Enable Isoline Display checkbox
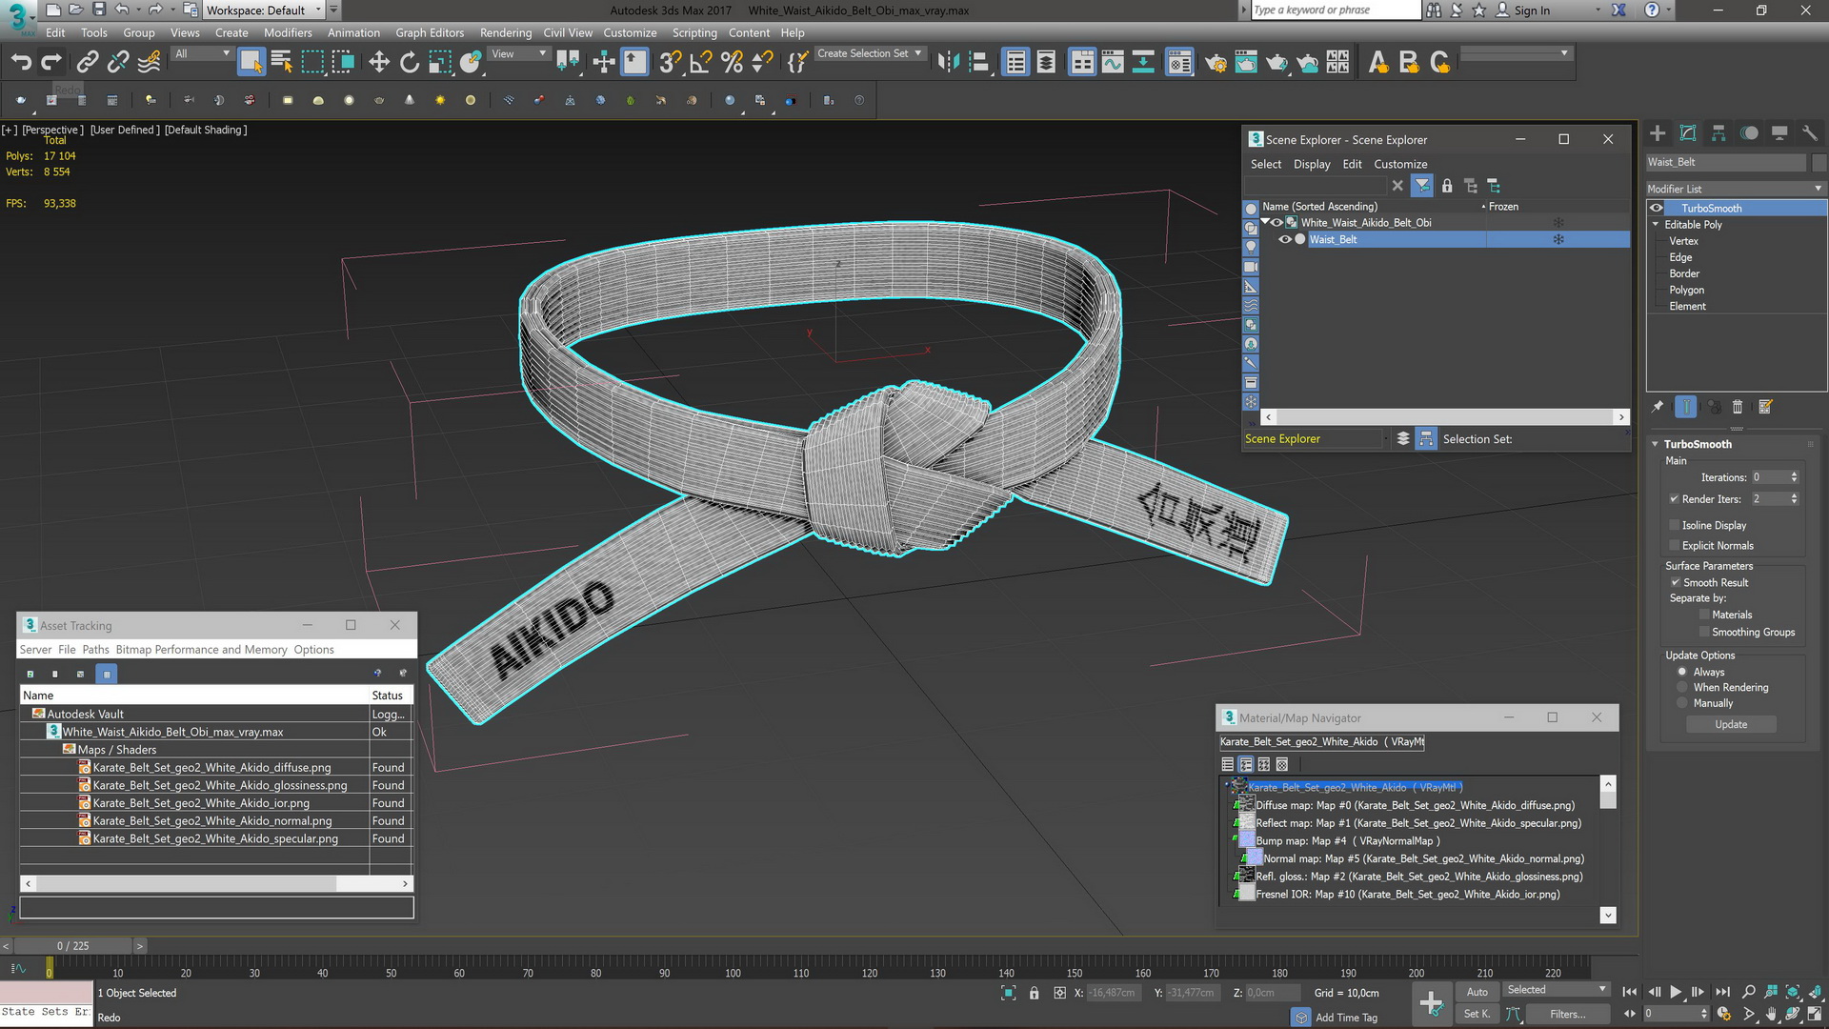This screenshot has height=1029, width=1829. coord(1674,525)
